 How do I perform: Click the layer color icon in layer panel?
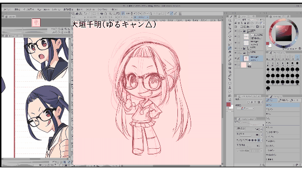pos(261,23)
